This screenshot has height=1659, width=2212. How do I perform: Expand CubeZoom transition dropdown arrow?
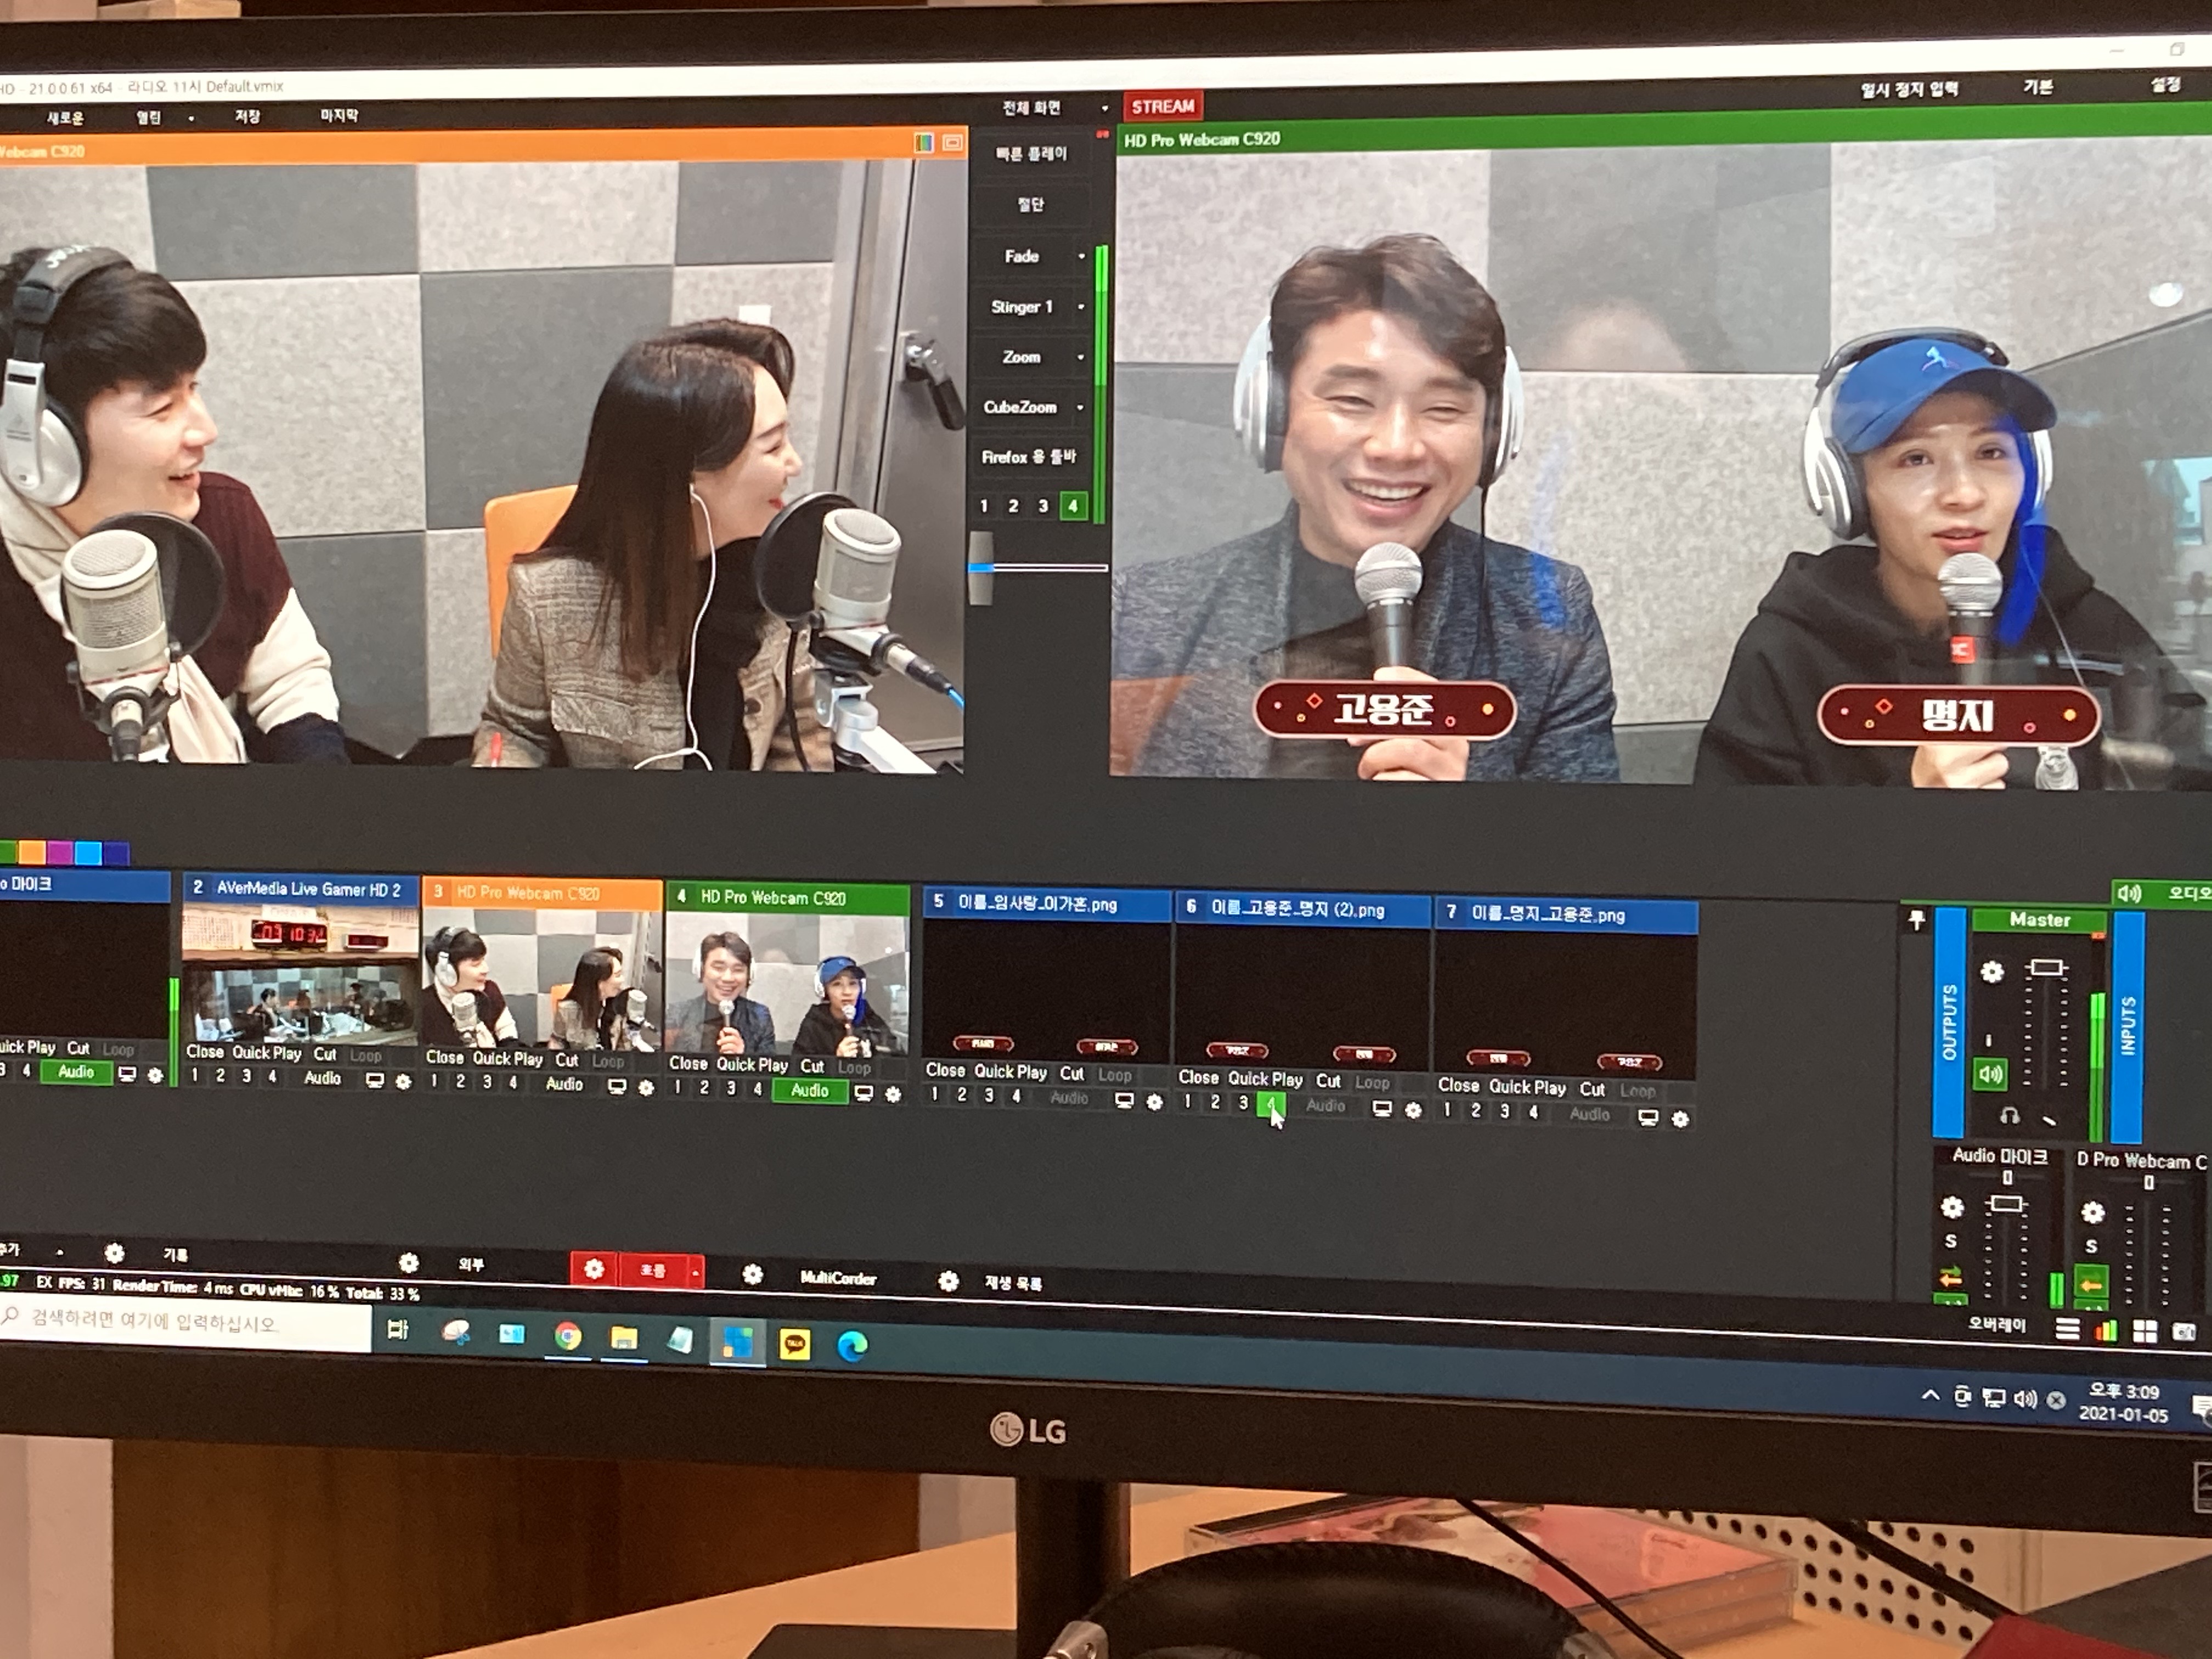point(1080,407)
